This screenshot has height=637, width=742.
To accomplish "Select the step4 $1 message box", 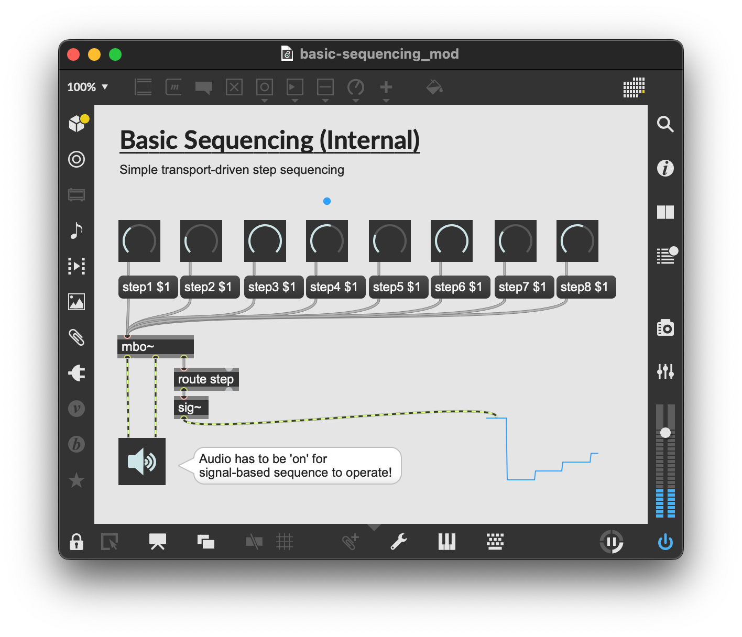I will point(334,287).
